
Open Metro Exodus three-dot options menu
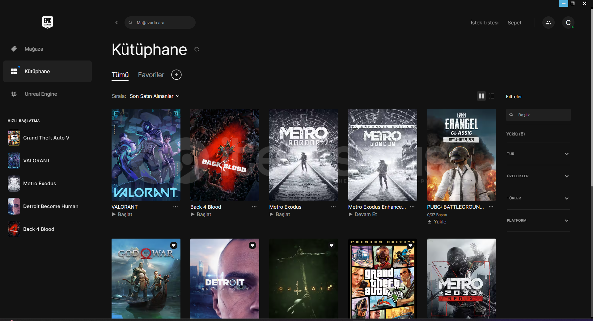(333, 207)
